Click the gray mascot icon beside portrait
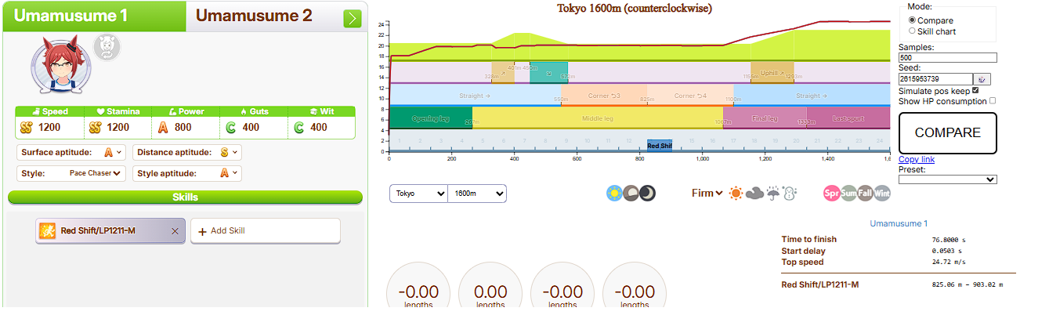1038x315 pixels. pyautogui.click(x=107, y=47)
